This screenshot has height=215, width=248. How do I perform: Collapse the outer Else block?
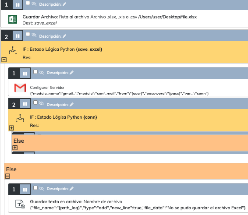[x=7, y=176]
